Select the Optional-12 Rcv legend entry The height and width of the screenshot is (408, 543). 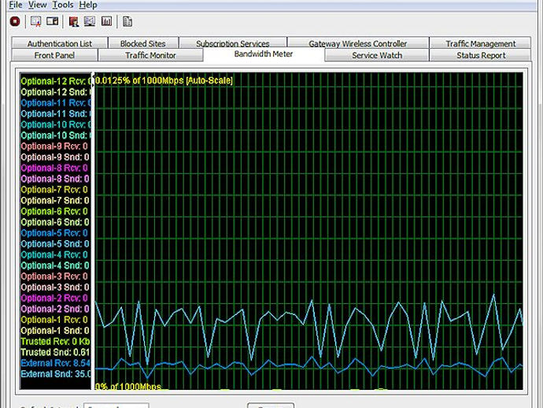[x=56, y=81]
